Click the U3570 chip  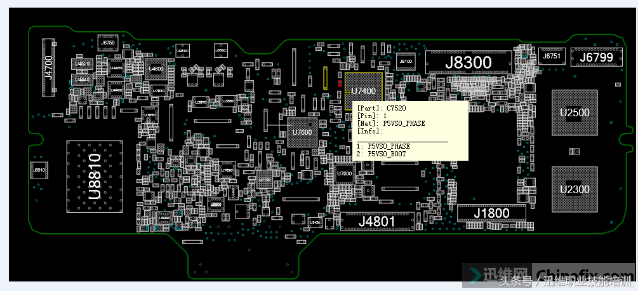click(x=201, y=102)
